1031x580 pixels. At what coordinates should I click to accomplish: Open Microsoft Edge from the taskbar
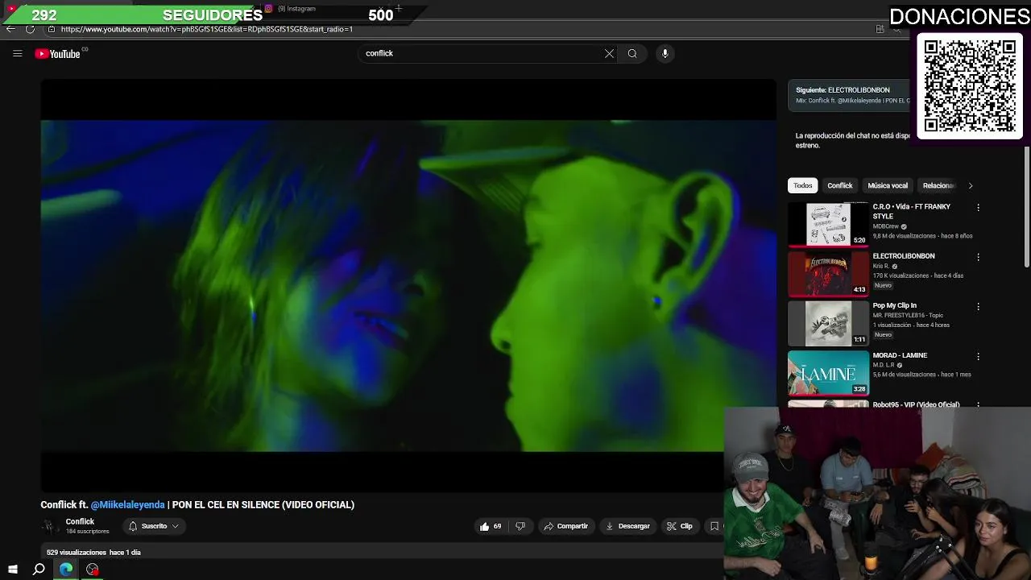click(66, 570)
